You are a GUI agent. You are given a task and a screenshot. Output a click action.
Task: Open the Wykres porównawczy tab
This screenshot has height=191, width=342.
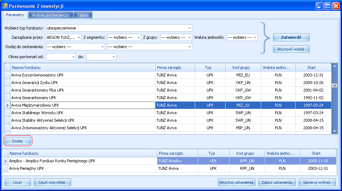[x=51, y=15]
